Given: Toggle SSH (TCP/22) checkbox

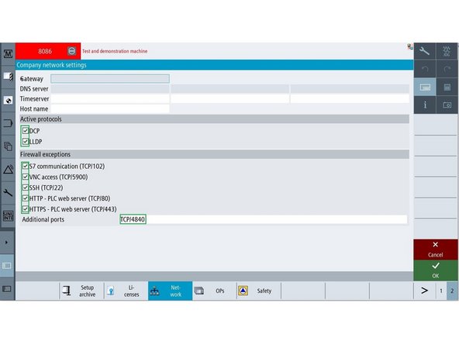Looking at the screenshot, I should click(26, 187).
